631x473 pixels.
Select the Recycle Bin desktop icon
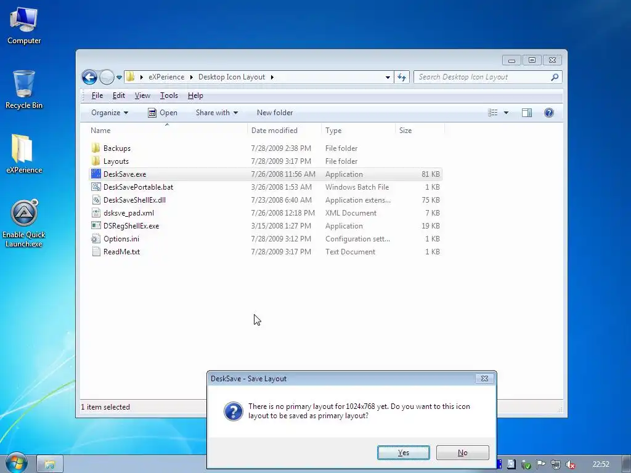24,89
